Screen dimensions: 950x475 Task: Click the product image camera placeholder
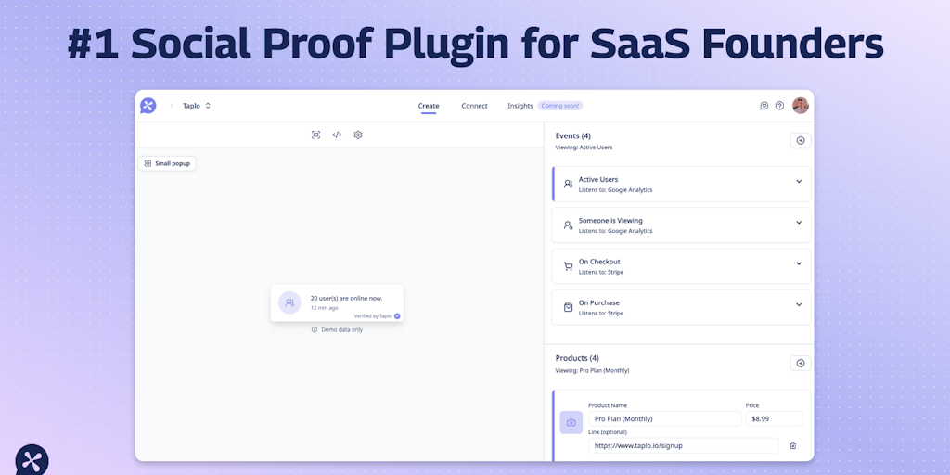(x=571, y=422)
